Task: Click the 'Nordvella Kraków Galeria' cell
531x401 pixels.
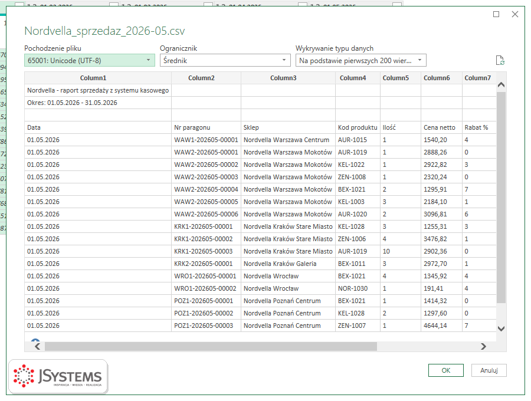Action: (x=288, y=264)
